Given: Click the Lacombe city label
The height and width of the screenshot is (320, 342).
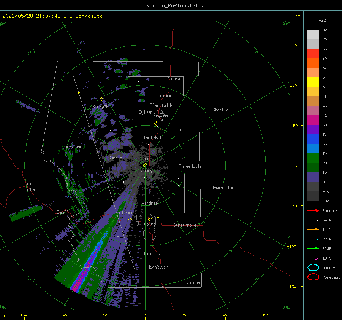Looking at the screenshot, I should [x=164, y=96].
